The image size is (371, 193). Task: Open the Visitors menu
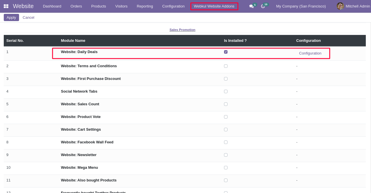pyautogui.click(x=121, y=6)
